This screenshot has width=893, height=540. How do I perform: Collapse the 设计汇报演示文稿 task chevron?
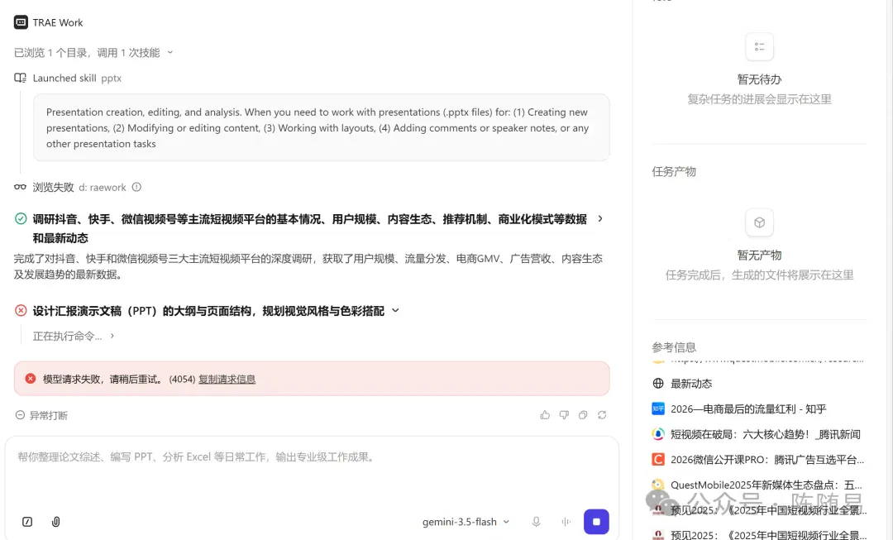[395, 310]
